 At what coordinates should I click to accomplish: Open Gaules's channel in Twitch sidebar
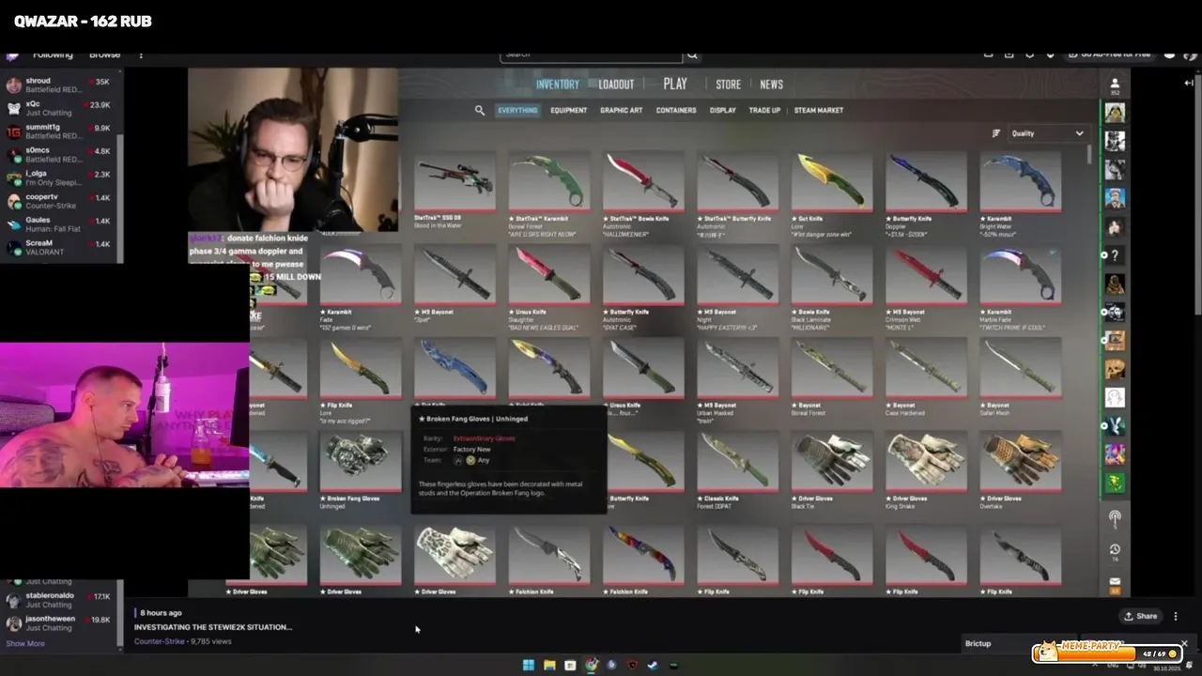(59, 224)
